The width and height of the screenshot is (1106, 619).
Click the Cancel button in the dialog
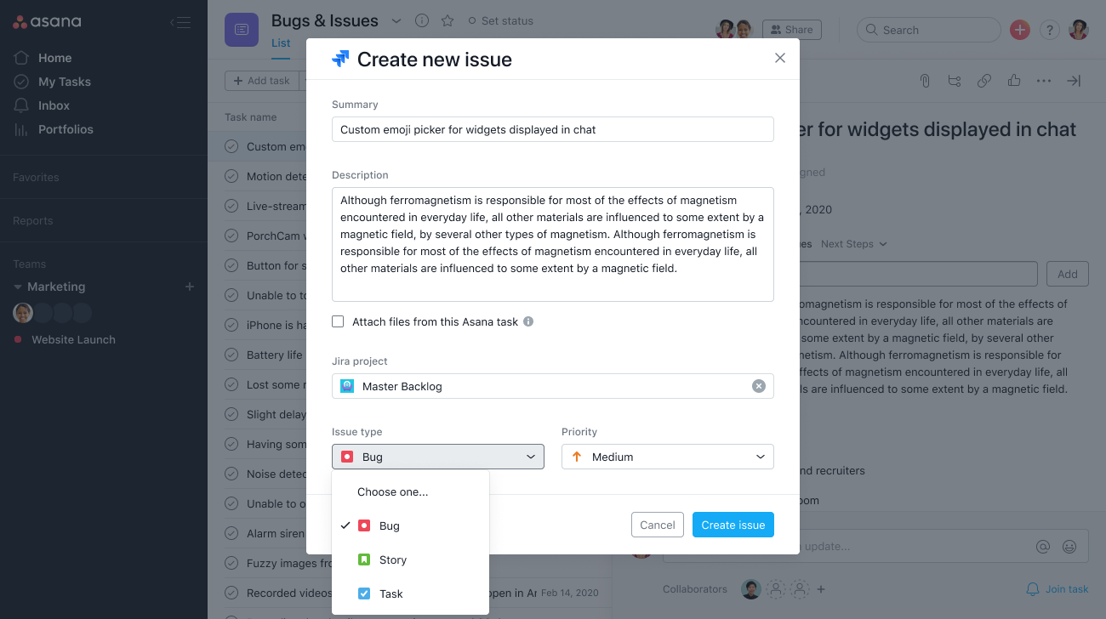(657, 525)
